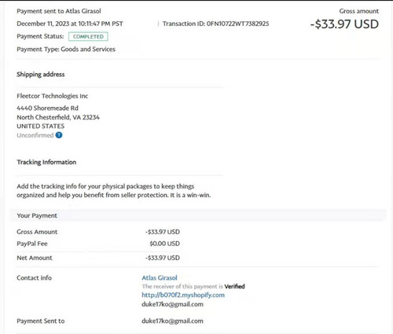This screenshot has height=334, width=393.
Task: Click the Net Amount -$33.97 USD value
Action: point(163,258)
